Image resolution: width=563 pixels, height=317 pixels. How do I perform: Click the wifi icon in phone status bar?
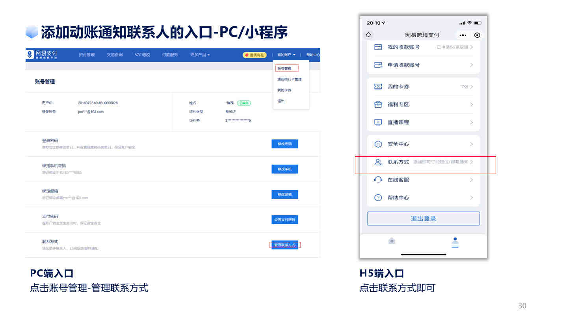(469, 23)
